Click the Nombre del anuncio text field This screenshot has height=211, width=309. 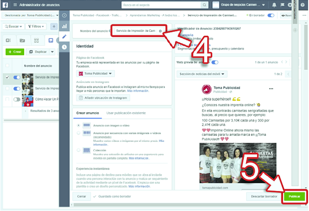click(136, 31)
